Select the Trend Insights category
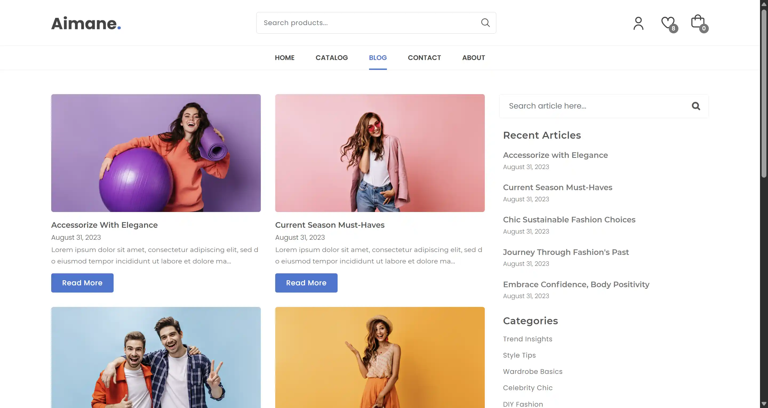768x408 pixels. pos(527,339)
